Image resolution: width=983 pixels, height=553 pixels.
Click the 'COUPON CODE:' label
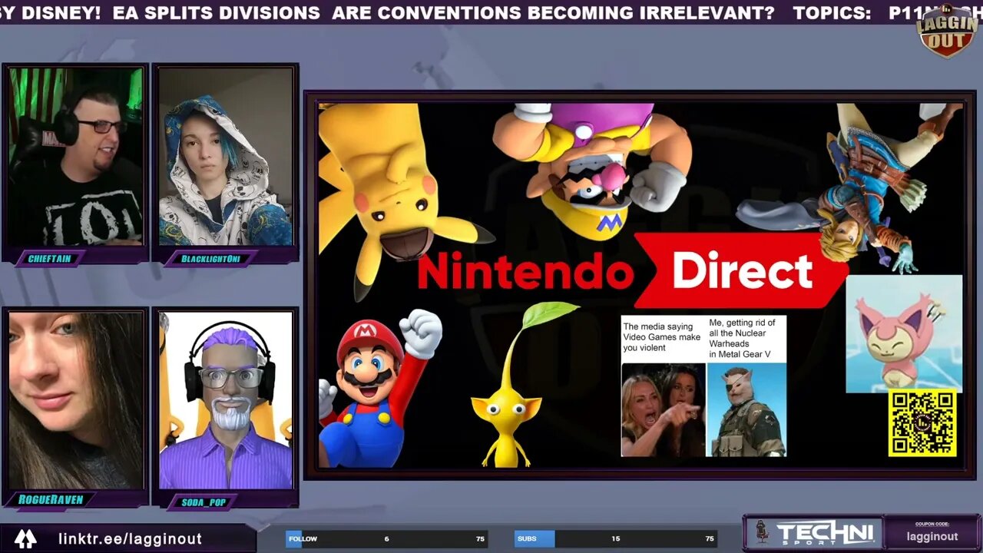tap(932, 524)
